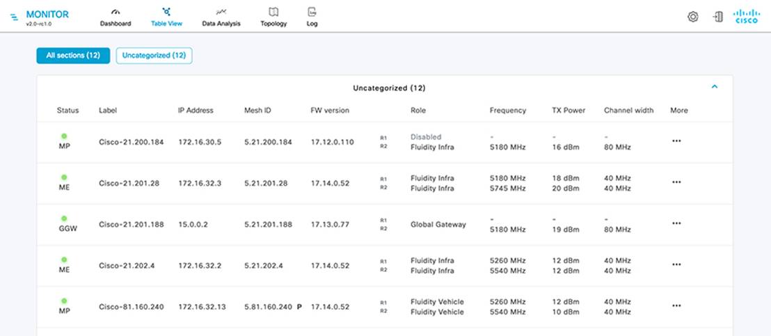The height and width of the screenshot is (336, 771).
Task: Click the Frequency column header
Action: [x=508, y=111]
